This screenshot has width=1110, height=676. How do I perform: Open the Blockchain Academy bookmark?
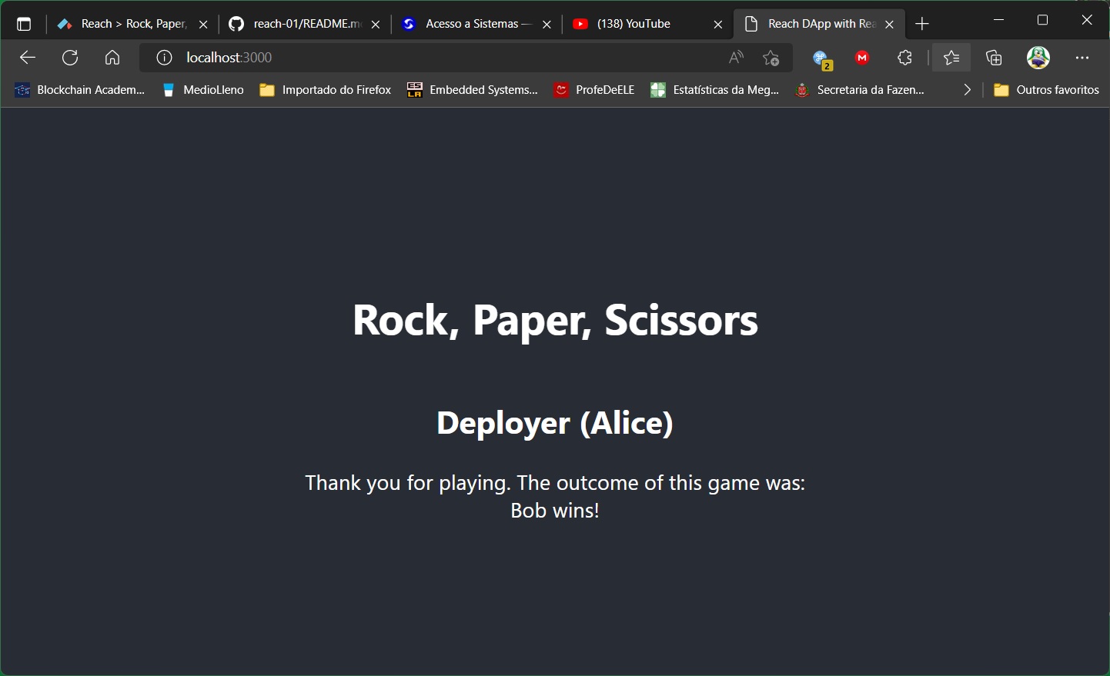(x=79, y=90)
